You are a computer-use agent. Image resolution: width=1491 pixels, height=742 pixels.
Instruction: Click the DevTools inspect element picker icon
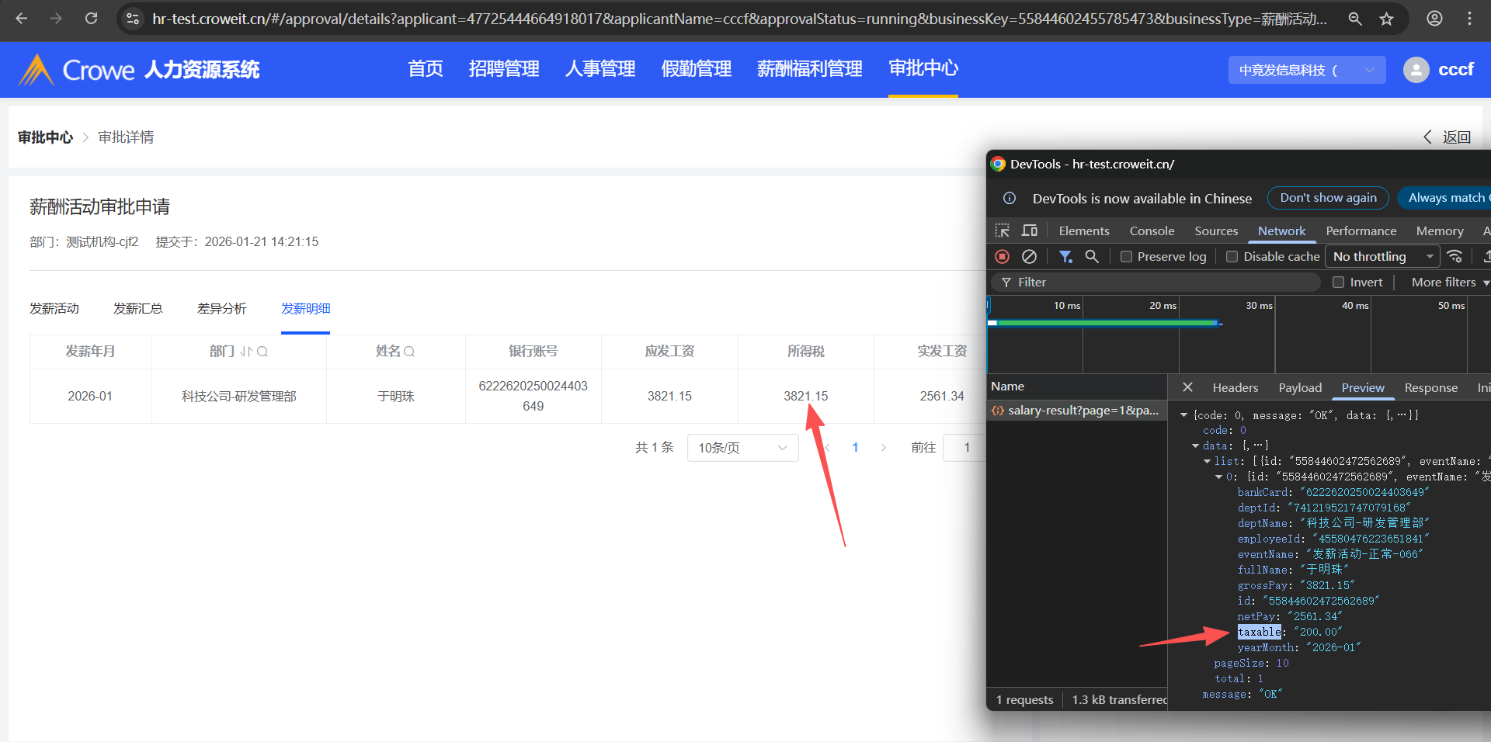point(1003,231)
